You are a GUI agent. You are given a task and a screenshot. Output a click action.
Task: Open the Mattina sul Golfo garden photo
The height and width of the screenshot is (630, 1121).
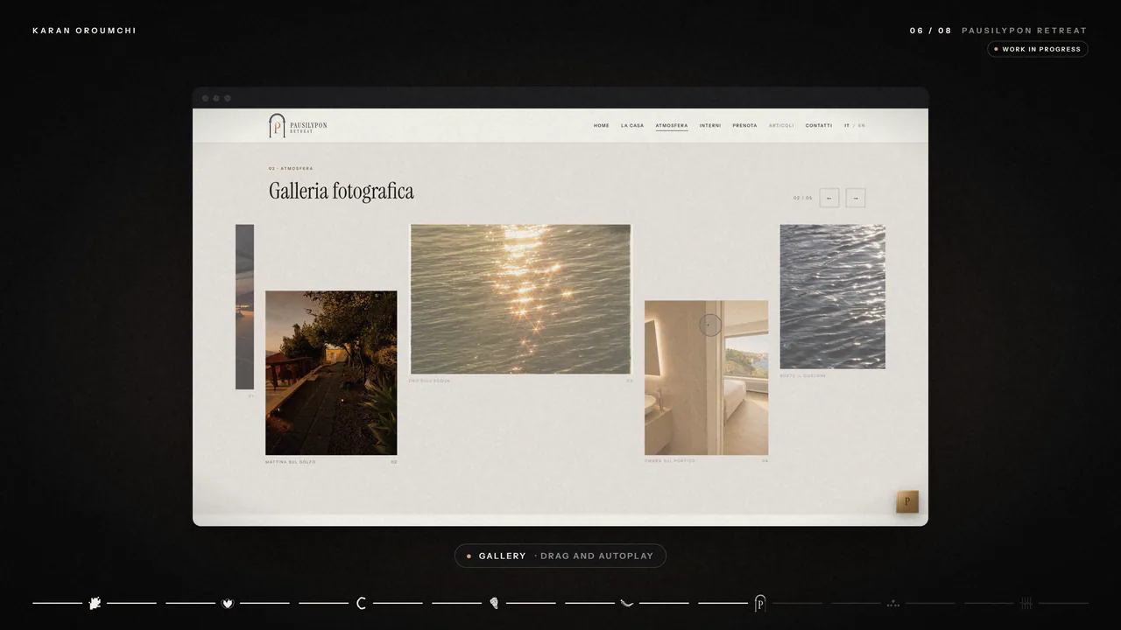tap(331, 373)
